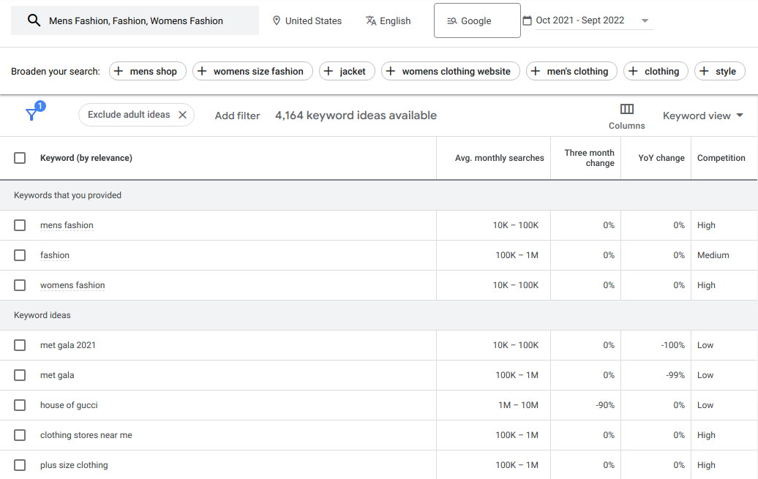Viewport: 758px width, 479px height.
Task: Click the keyword search input field
Action: [146, 20]
